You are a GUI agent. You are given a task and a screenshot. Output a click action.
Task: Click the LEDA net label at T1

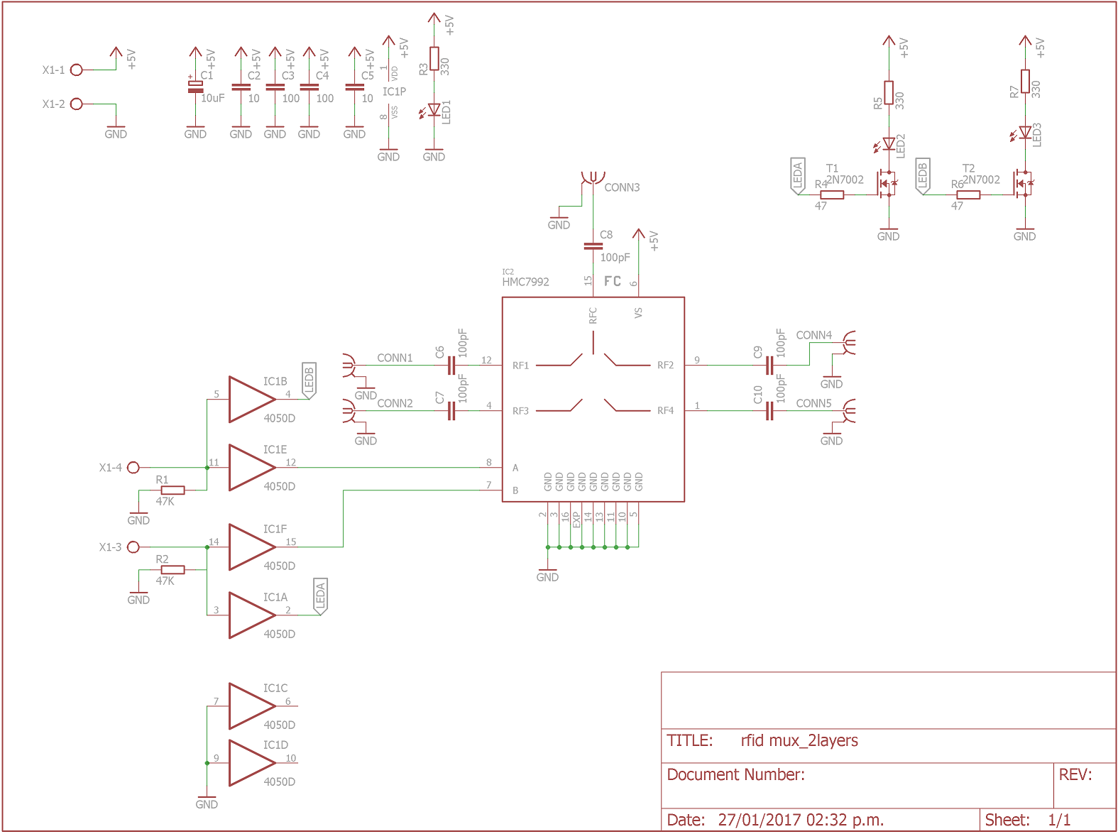797,176
